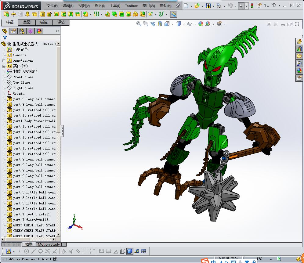Click the Lofted Boss icon in features toolbar
304x263 pixels.
[27, 14]
